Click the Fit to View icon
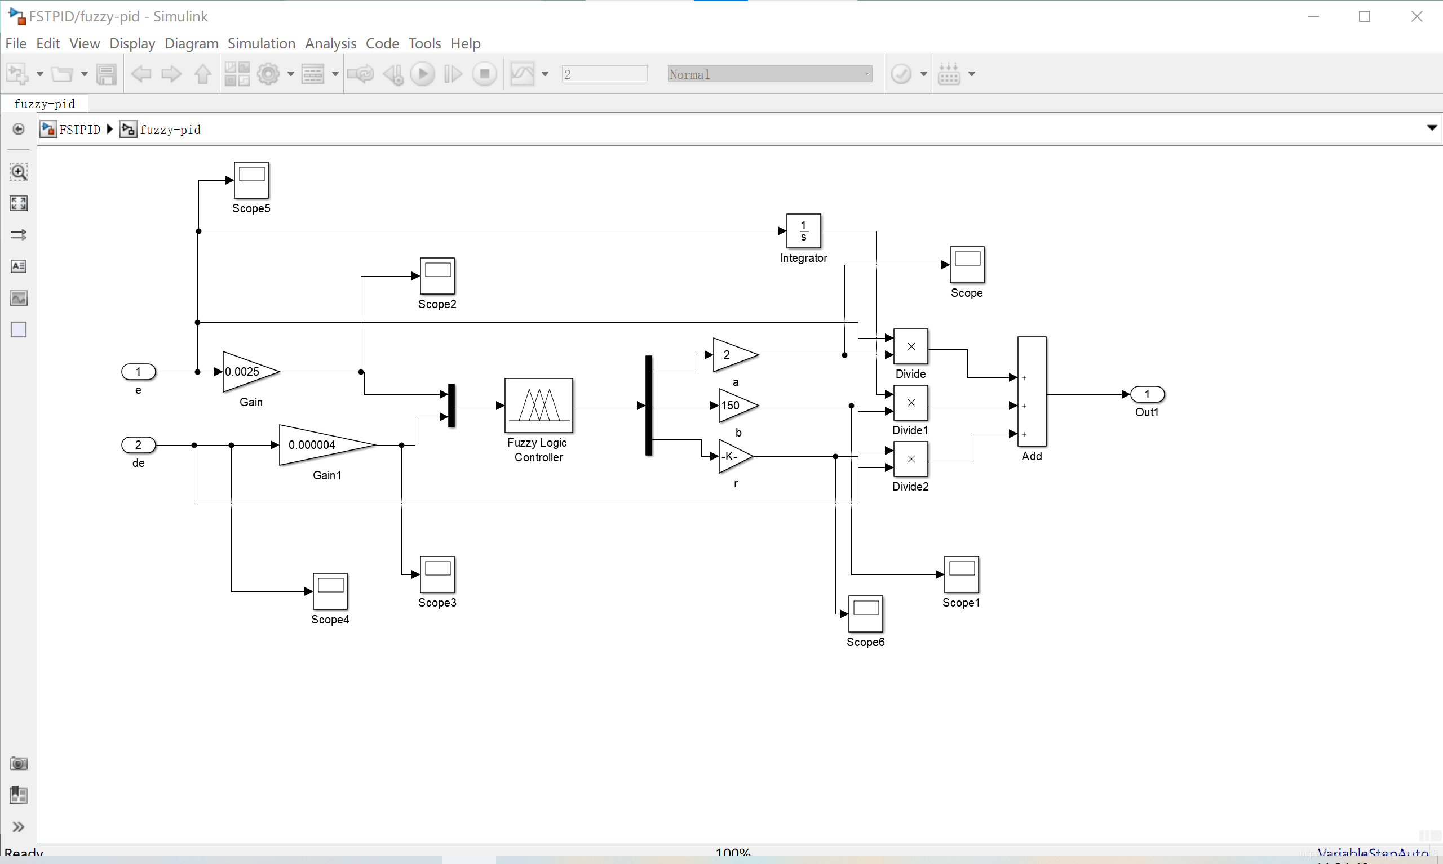1443x864 pixels. point(19,203)
